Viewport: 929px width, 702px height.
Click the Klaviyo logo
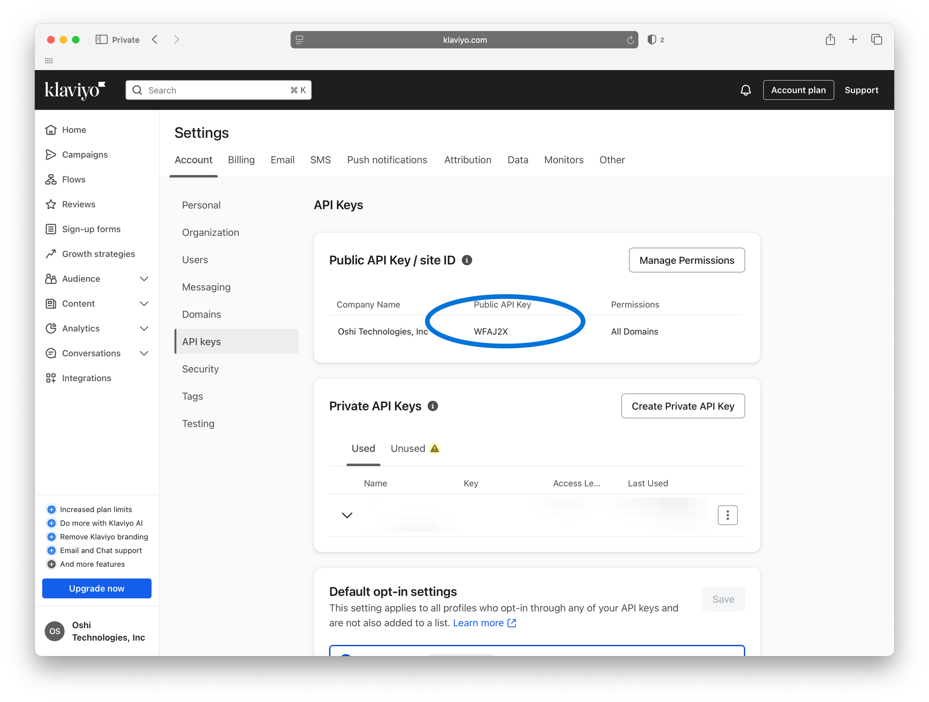pyautogui.click(x=75, y=90)
